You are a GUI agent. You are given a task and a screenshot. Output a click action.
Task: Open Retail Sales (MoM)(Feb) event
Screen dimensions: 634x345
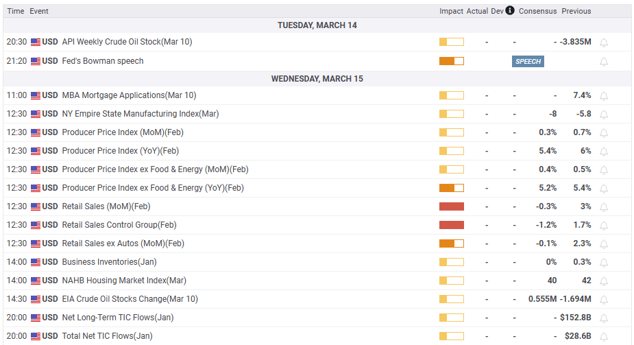click(106, 206)
